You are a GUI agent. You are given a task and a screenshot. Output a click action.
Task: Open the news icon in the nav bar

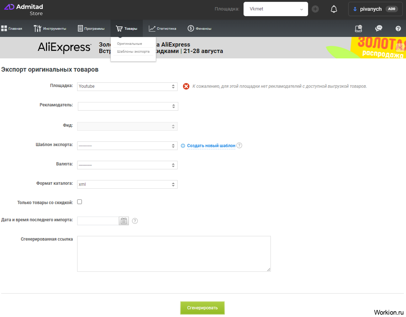(359, 29)
